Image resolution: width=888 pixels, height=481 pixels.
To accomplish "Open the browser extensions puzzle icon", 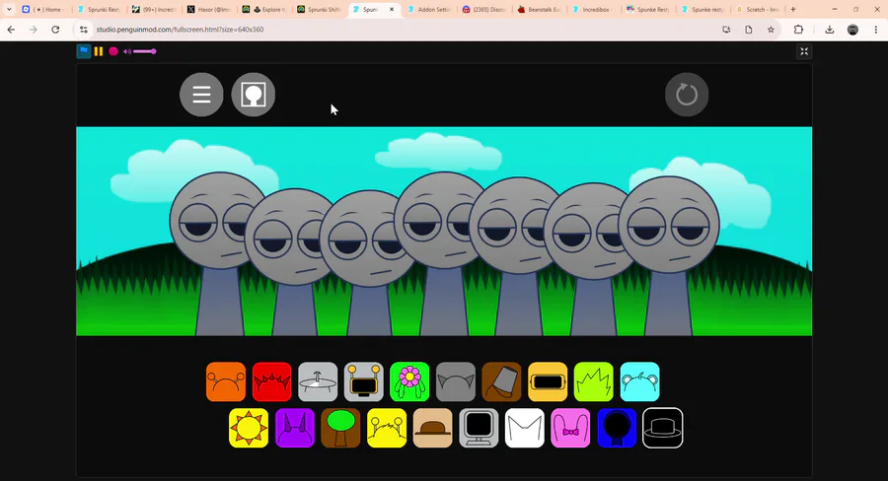I will (x=798, y=30).
